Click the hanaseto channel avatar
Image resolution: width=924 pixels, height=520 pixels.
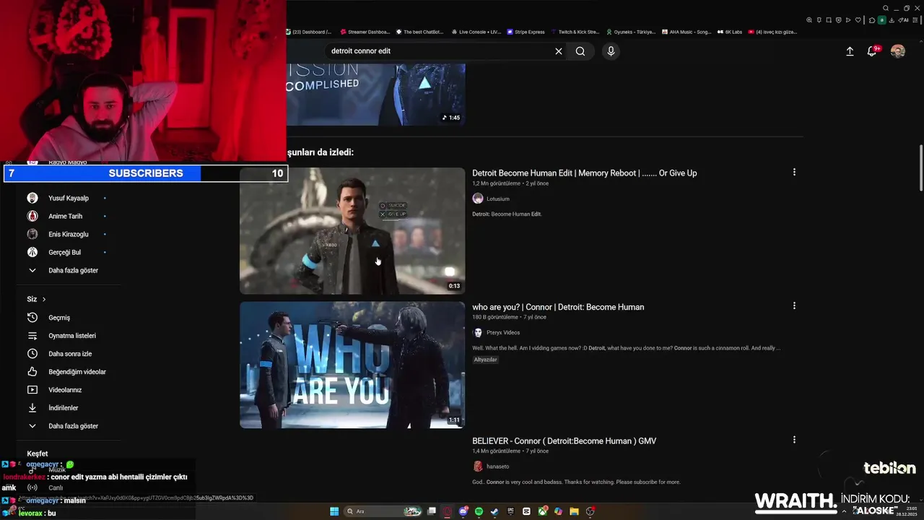coord(477,467)
